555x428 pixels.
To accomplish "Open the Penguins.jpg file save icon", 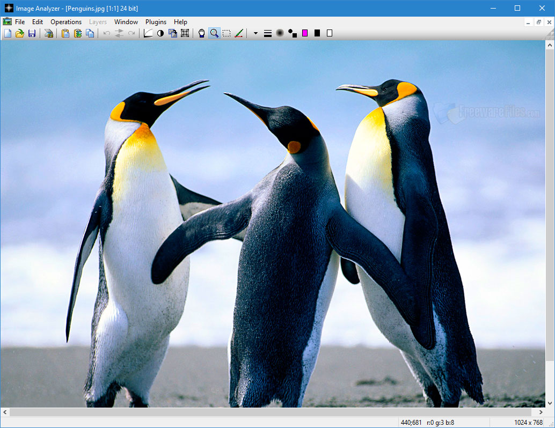I will [x=32, y=33].
